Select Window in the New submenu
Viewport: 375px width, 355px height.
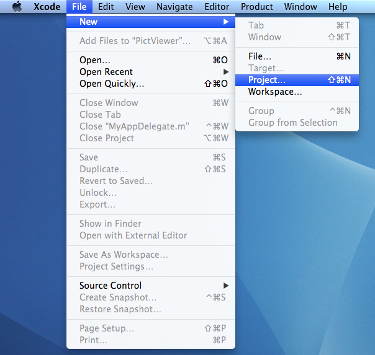pyautogui.click(x=297, y=37)
